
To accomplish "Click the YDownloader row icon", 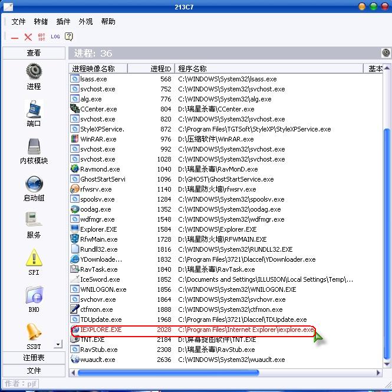I will [x=74, y=259].
